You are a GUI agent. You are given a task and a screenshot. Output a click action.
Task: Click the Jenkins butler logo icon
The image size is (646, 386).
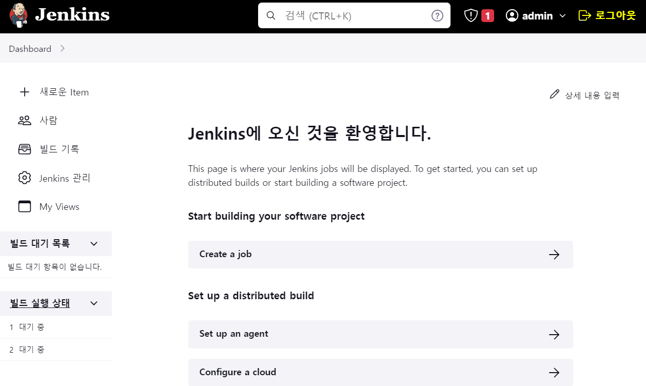(18, 15)
